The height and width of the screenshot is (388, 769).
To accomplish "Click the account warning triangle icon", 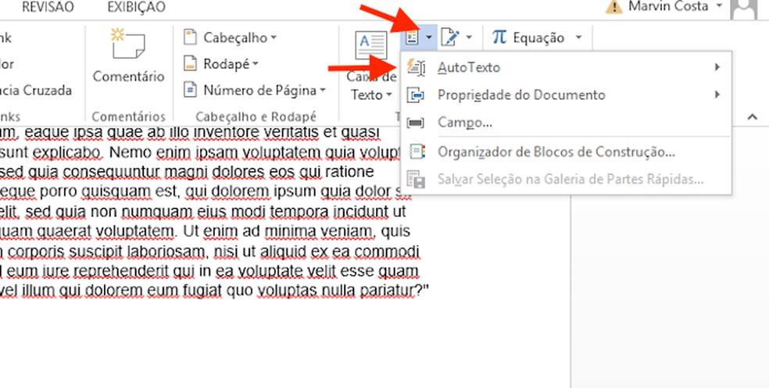I will click(614, 7).
